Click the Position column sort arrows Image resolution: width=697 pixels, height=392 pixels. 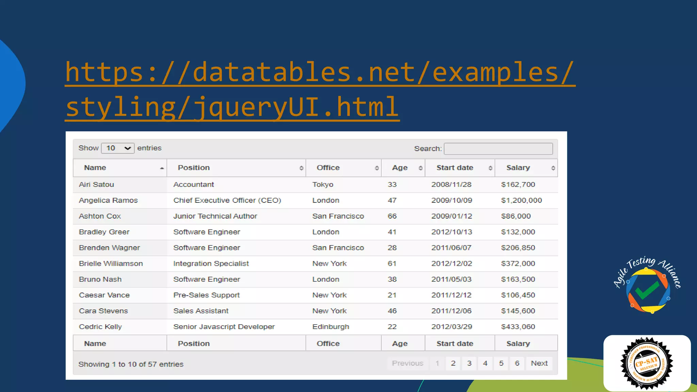[301, 168]
